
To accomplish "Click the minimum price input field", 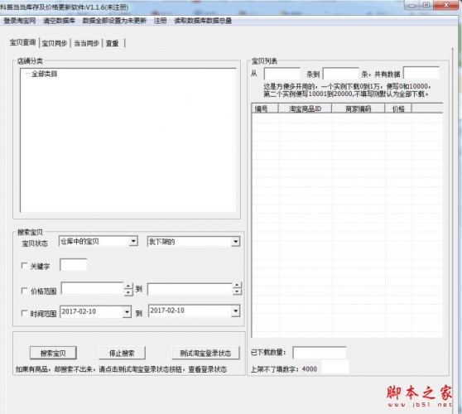I will click(x=92, y=289).
